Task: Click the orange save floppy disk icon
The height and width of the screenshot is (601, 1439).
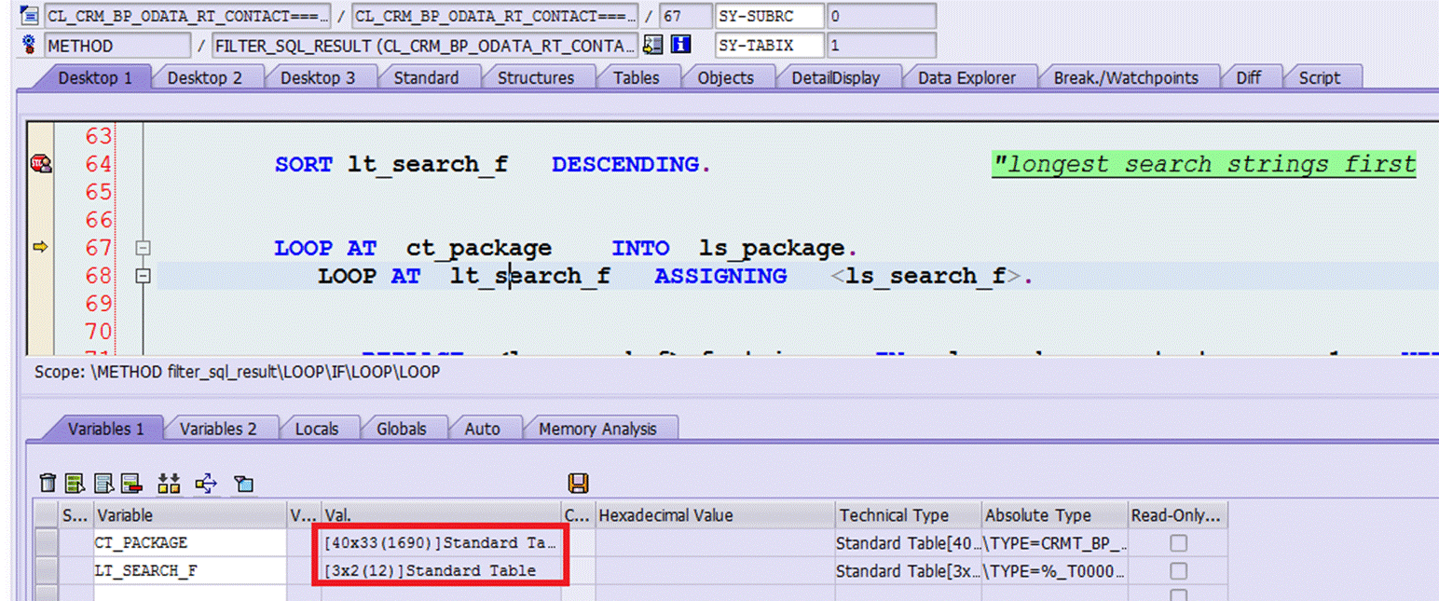Action: tap(578, 483)
